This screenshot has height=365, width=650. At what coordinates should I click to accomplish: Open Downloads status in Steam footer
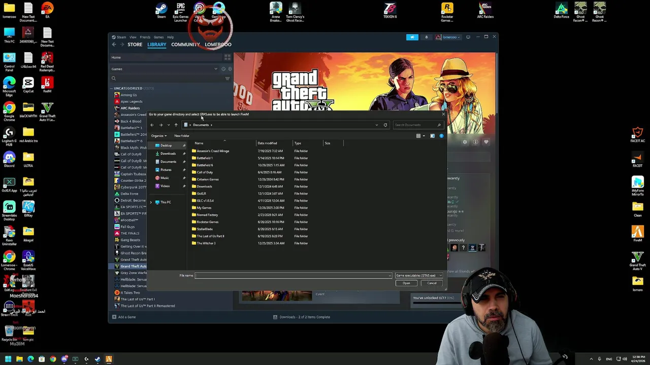302,317
